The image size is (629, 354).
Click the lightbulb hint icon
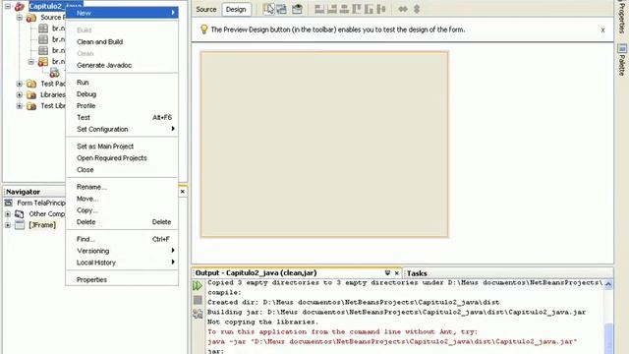click(203, 29)
